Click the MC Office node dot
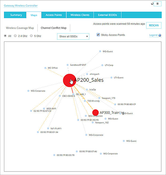The width and height of the screenshot is (166, 175). click(45, 68)
